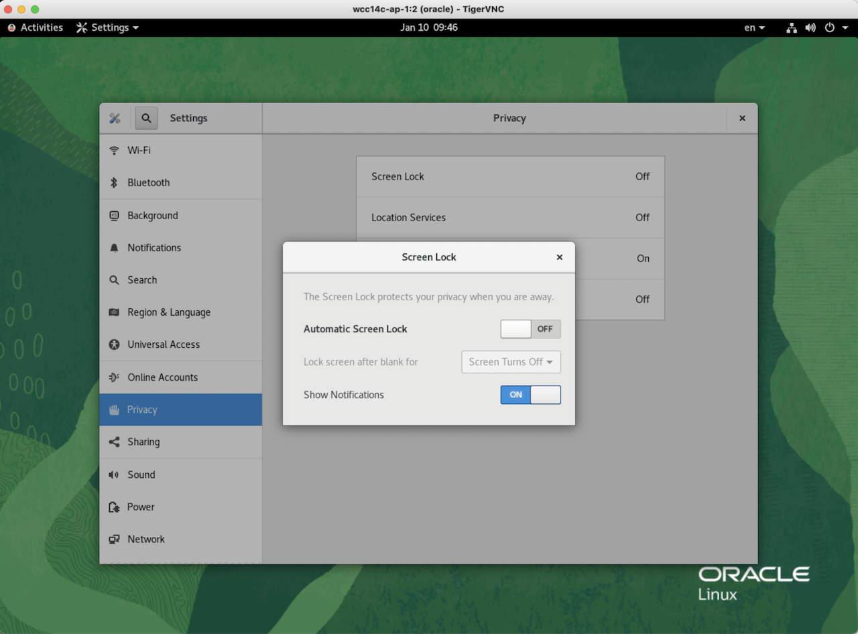Click the Privacy panel title

coord(509,118)
